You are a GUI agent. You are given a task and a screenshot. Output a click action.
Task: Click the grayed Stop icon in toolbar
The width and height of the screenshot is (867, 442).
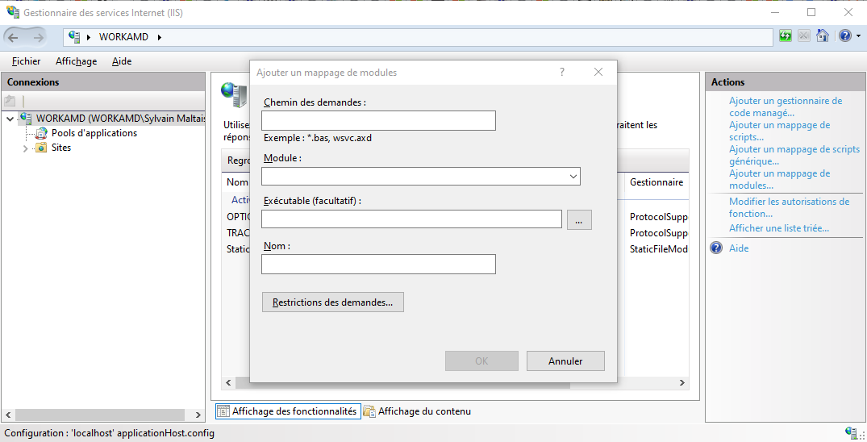point(804,36)
